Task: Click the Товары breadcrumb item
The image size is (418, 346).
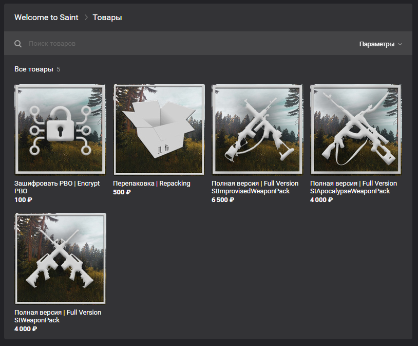Action: pos(107,17)
